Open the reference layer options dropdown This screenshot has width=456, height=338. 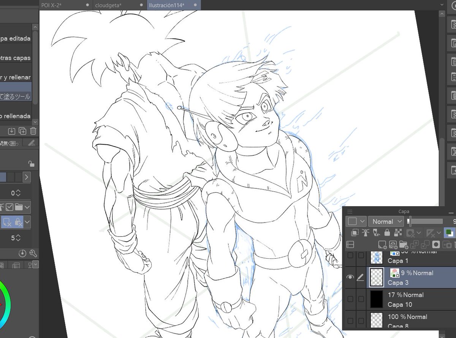27,207
